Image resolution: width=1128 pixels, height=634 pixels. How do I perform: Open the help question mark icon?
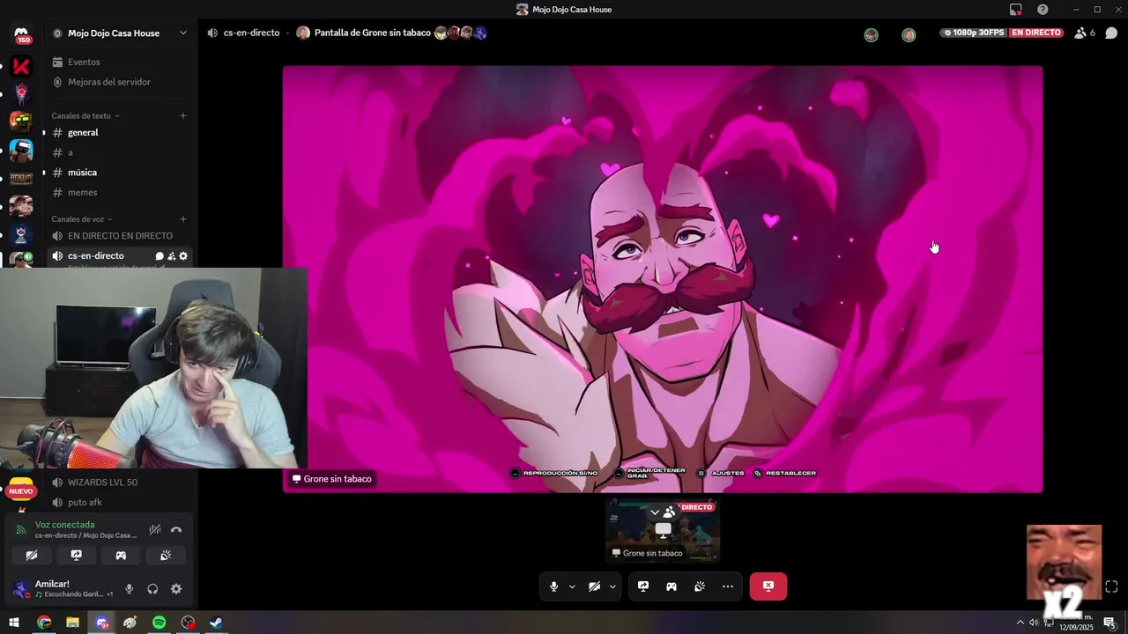pos(1043,10)
